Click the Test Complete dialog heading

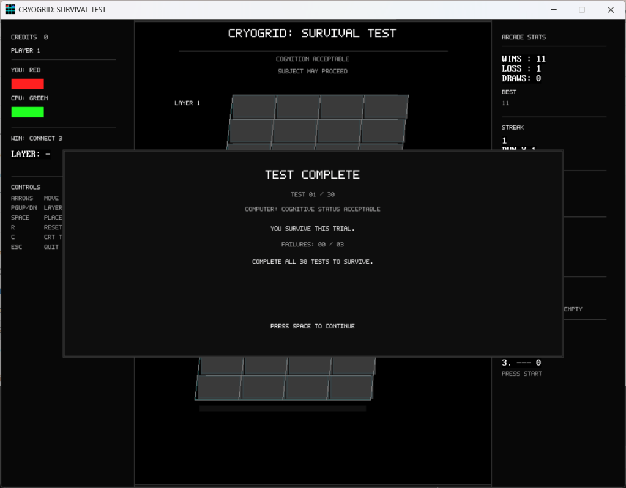pos(312,175)
